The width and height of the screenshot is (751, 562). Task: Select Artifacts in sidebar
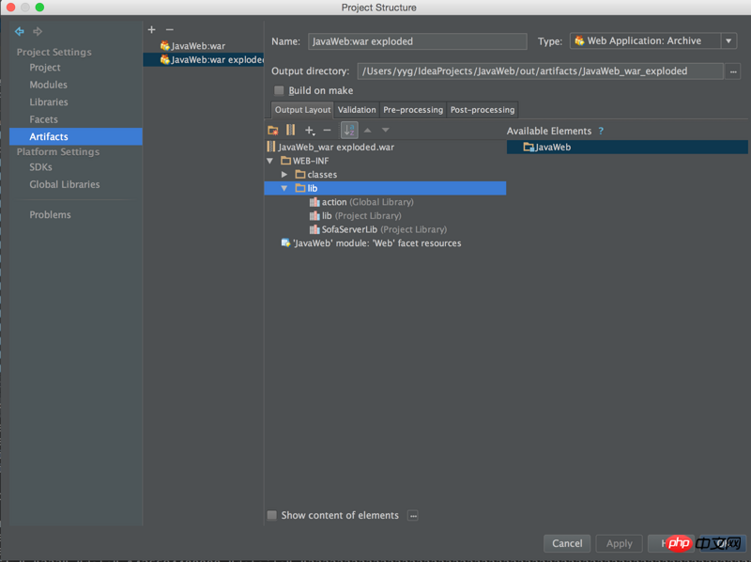point(76,136)
